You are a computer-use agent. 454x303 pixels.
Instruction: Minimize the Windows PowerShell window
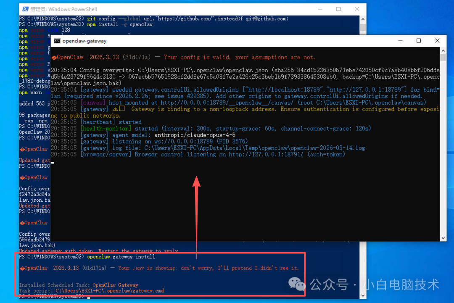tap(320, 9)
